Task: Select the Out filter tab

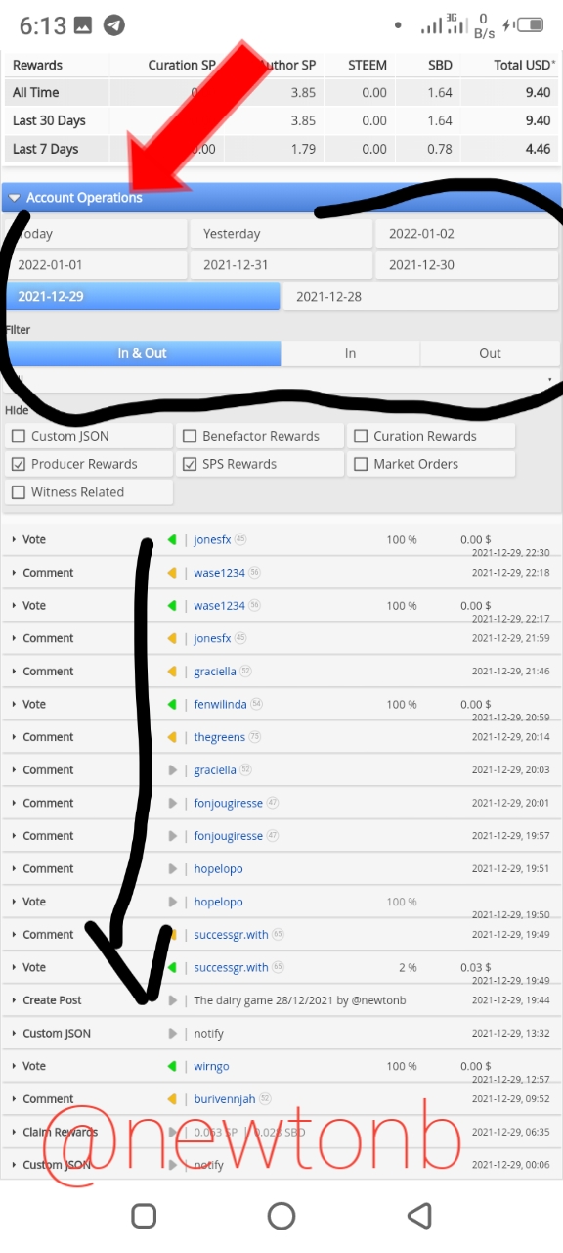Action: (x=490, y=353)
